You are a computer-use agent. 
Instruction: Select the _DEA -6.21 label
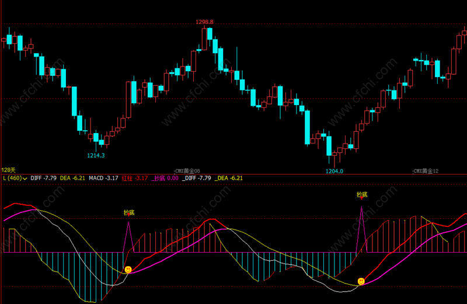click(x=228, y=178)
